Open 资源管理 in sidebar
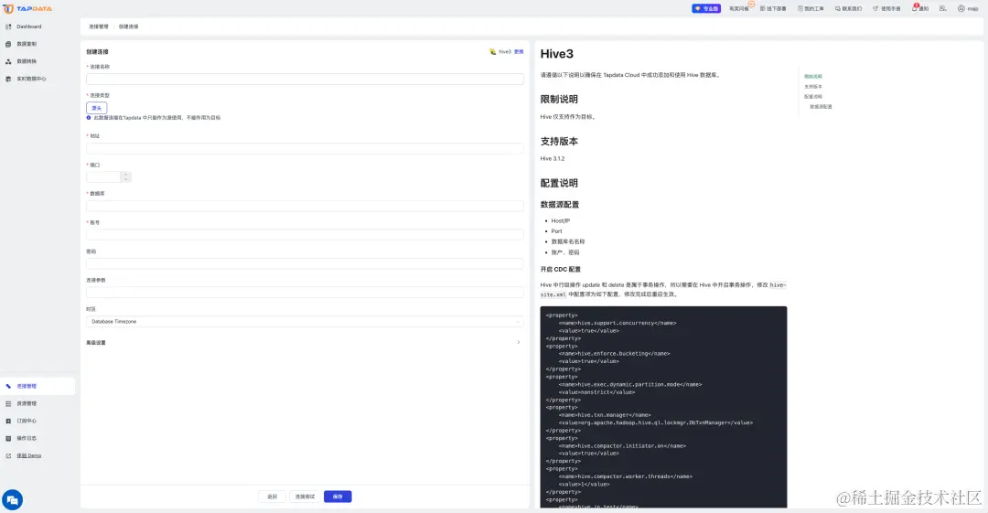 click(27, 403)
